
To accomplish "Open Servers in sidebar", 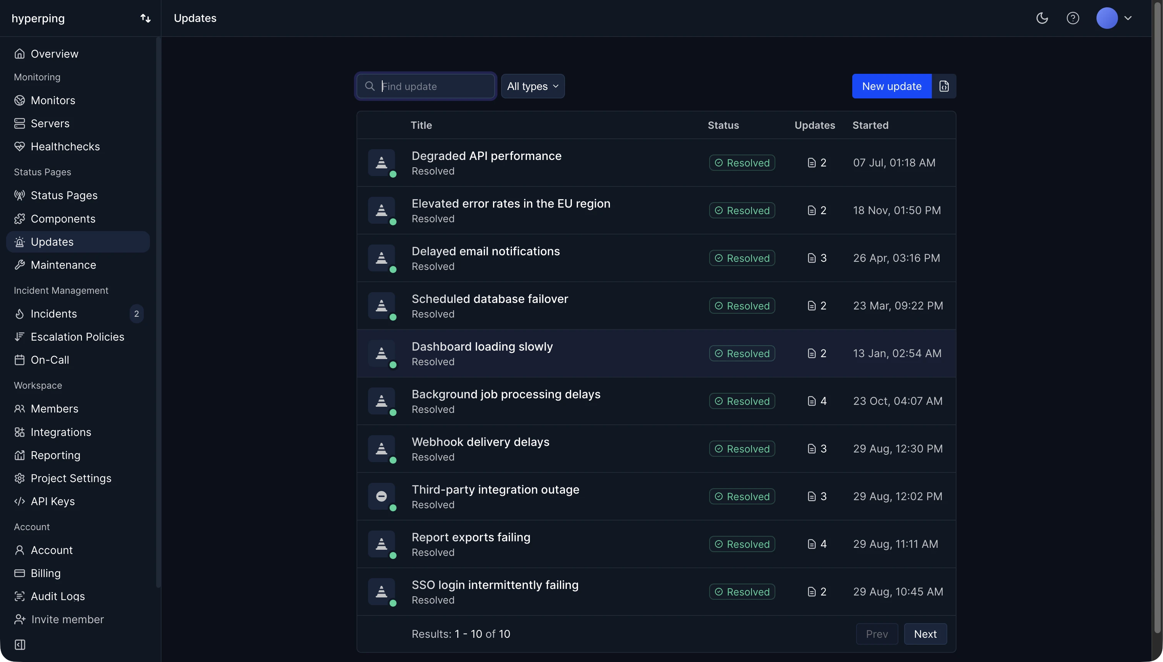I will 78,123.
